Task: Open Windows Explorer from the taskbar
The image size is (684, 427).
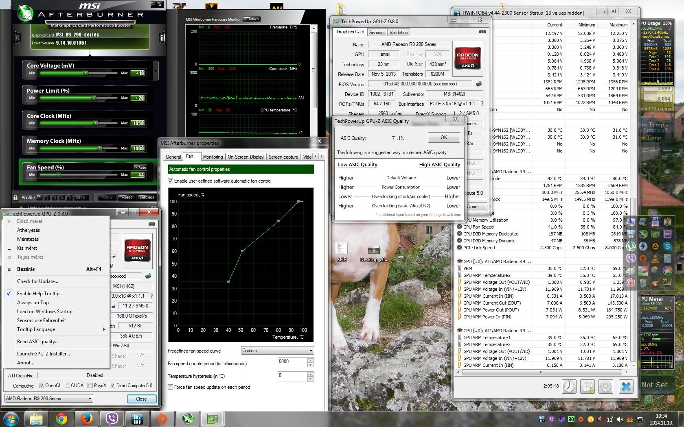Action: tap(36, 419)
